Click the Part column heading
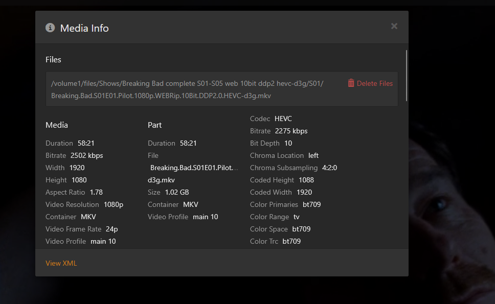The height and width of the screenshot is (304, 495). pyautogui.click(x=154, y=125)
